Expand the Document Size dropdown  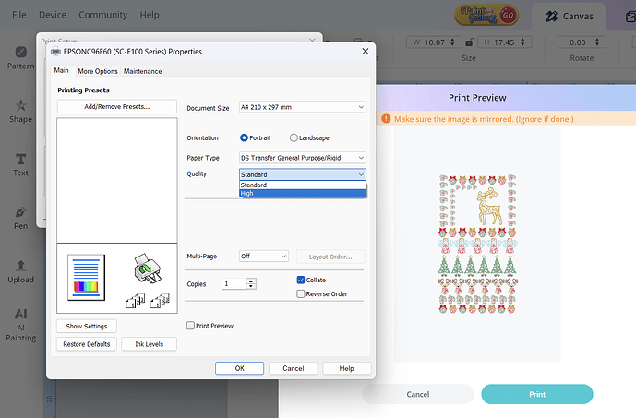coord(302,108)
